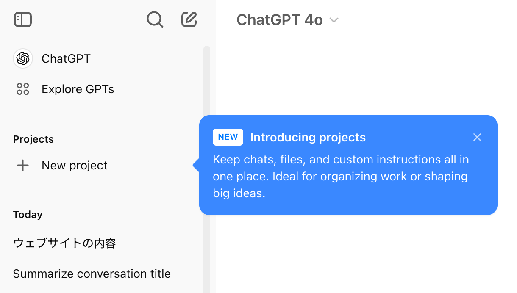517x293 pixels.
Task: Click the Introducing projects heading
Action: coord(308,137)
